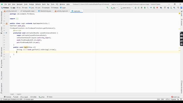Image resolution: width=183 pixels, height=103 pixels.
Task: Open the Profiler tool window
Action: (33, 97)
